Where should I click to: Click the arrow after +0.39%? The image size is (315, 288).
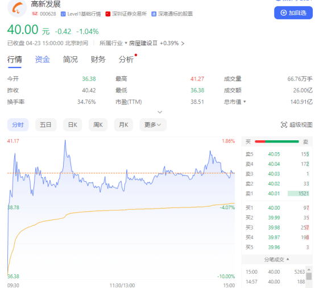coord(183,43)
